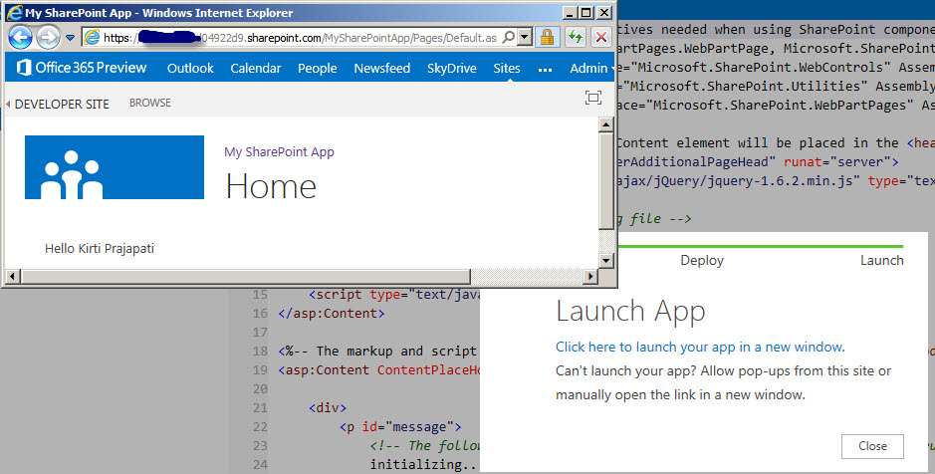Viewport: 935px width, 474px height.
Task: Click the red stop loading icon
Action: pos(601,38)
